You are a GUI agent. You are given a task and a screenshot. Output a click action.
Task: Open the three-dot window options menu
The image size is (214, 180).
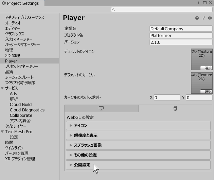(x=199, y=2)
